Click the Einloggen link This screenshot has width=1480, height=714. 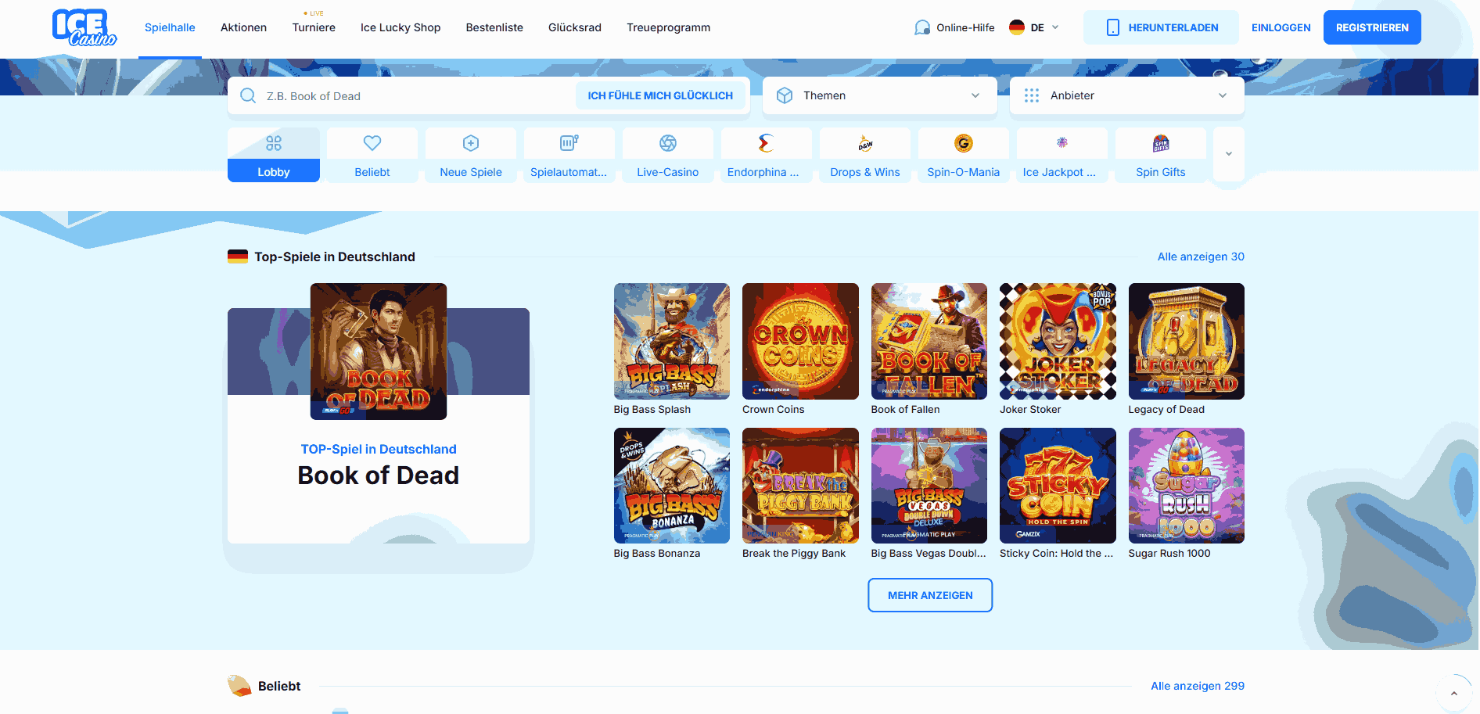[1281, 27]
